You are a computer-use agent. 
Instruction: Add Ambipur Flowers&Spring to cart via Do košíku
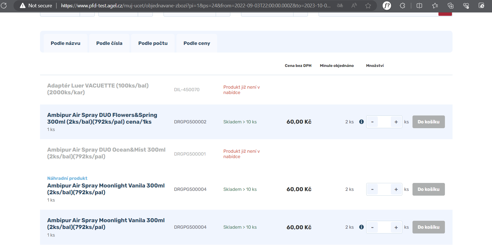point(428,122)
